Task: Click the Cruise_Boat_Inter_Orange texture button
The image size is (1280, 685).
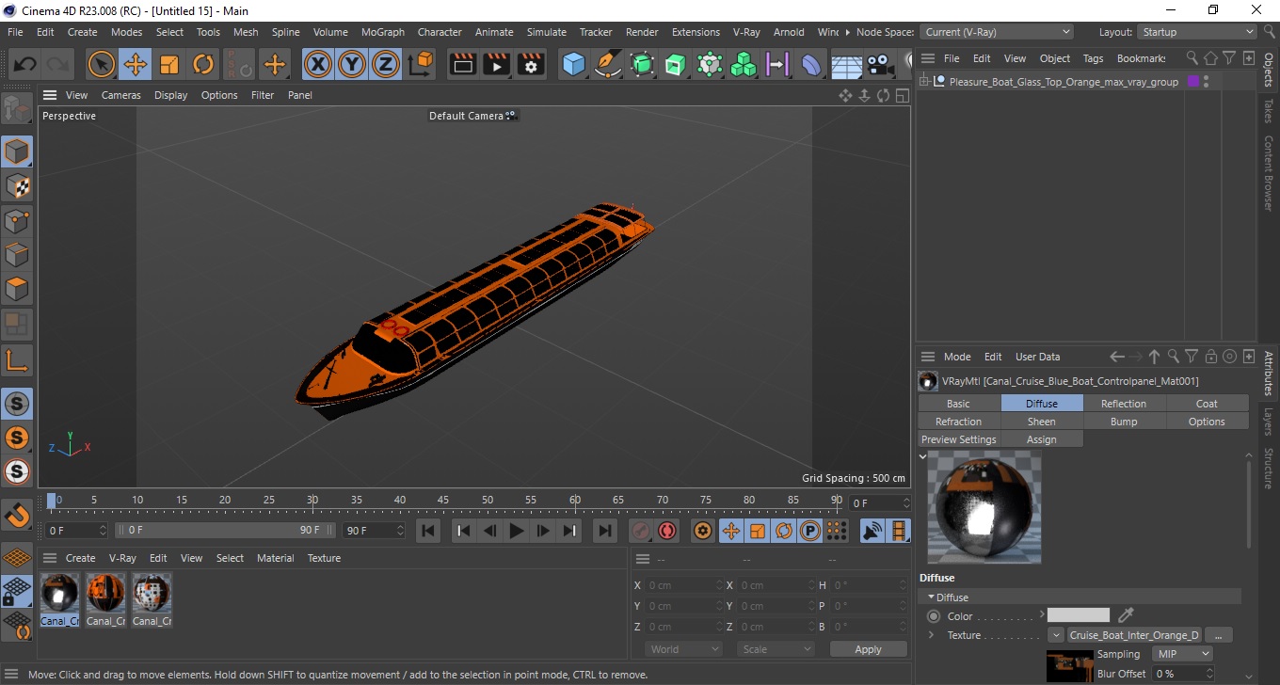Action: point(1134,635)
